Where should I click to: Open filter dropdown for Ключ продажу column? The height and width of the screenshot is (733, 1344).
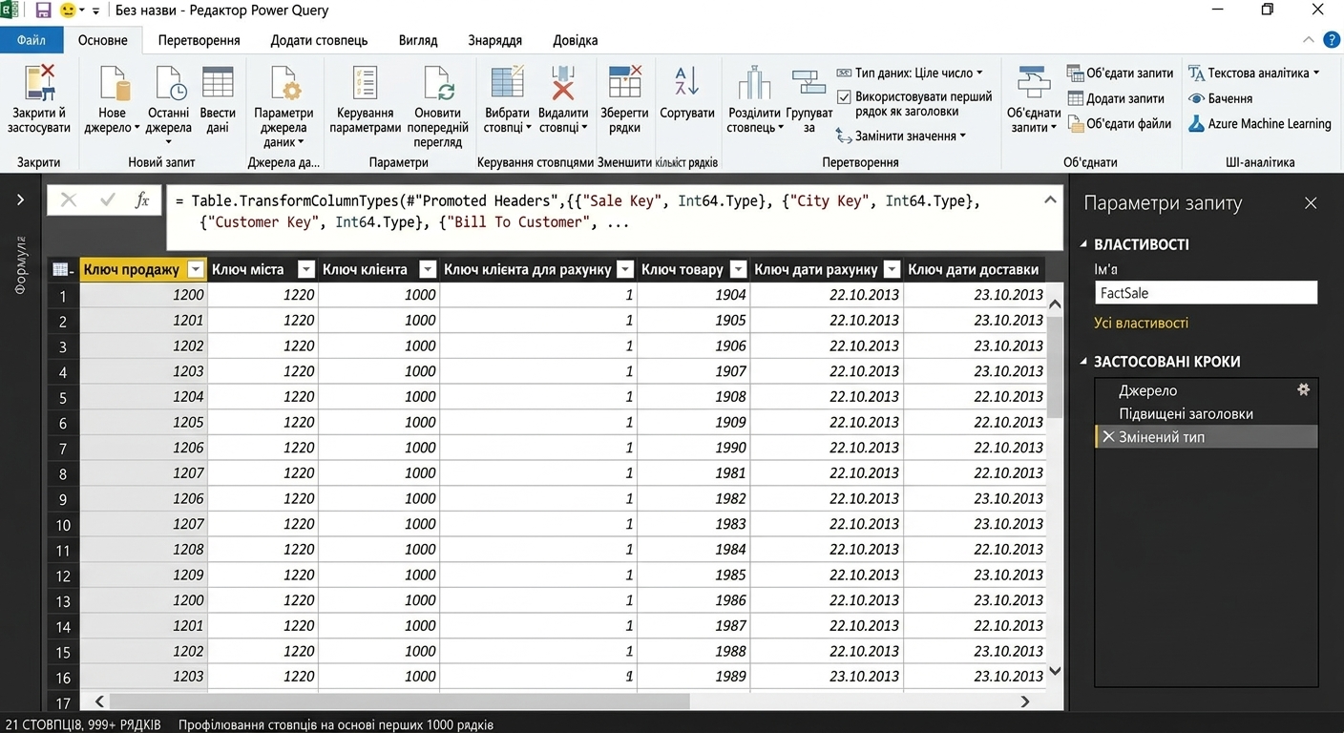[196, 269]
